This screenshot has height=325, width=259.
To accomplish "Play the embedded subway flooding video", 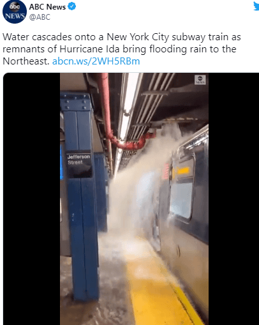I will click(x=134, y=199).
